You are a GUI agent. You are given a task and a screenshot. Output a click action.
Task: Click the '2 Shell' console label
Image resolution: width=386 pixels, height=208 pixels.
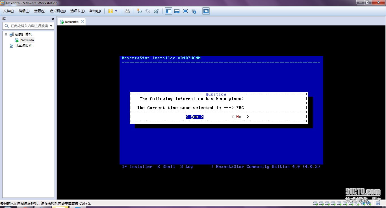[166, 167]
